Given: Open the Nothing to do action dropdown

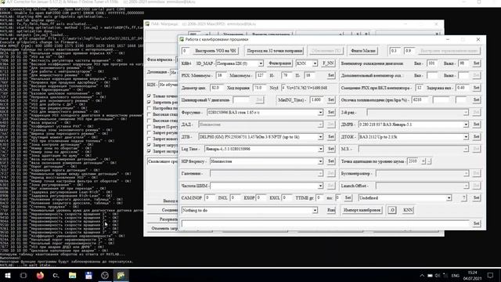Looking at the screenshot, I should tap(315, 211).
